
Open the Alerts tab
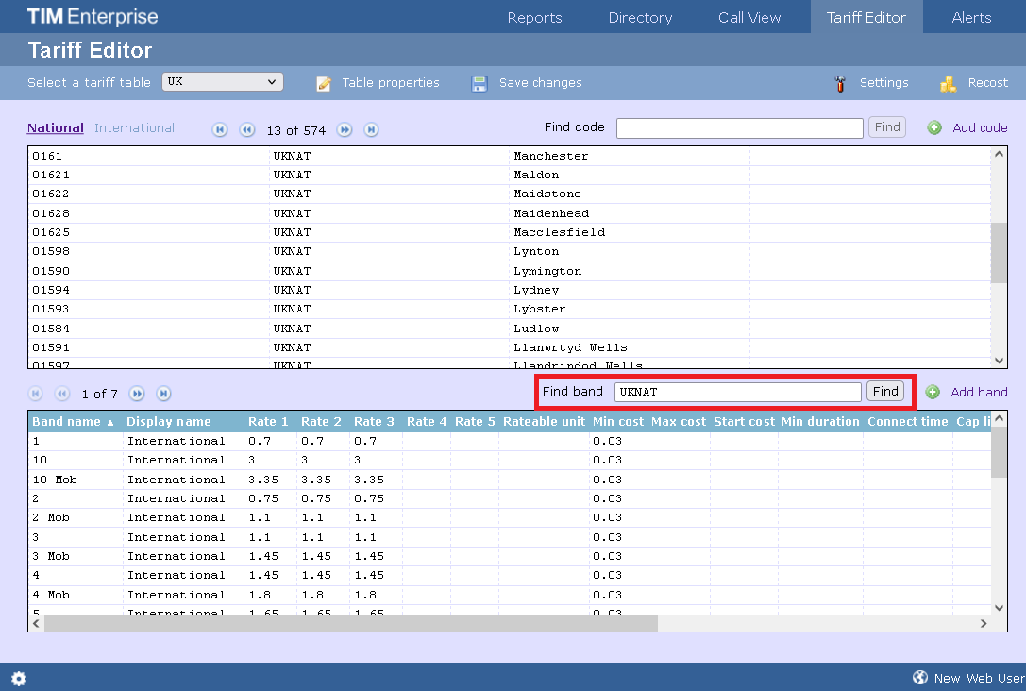click(971, 18)
